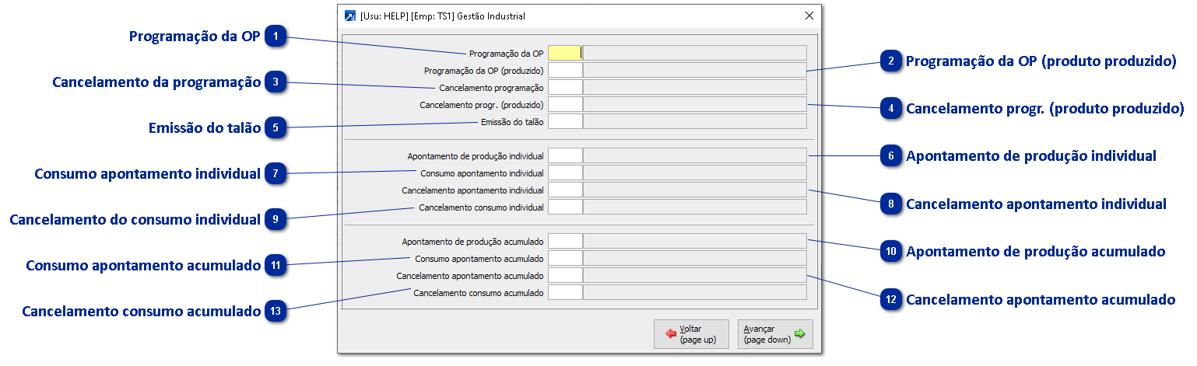The image size is (1197, 366).
Task: Focus the Cancelamento apontamento acumulado code field
Action: 565,275
